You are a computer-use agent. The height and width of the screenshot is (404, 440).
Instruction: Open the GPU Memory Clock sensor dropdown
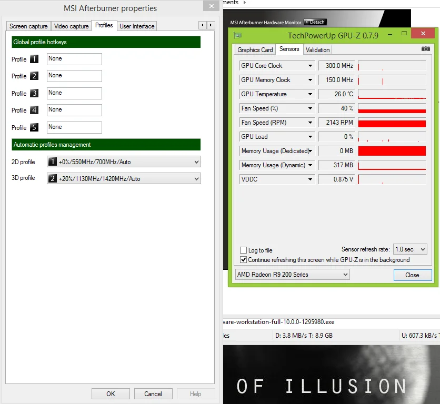click(310, 80)
